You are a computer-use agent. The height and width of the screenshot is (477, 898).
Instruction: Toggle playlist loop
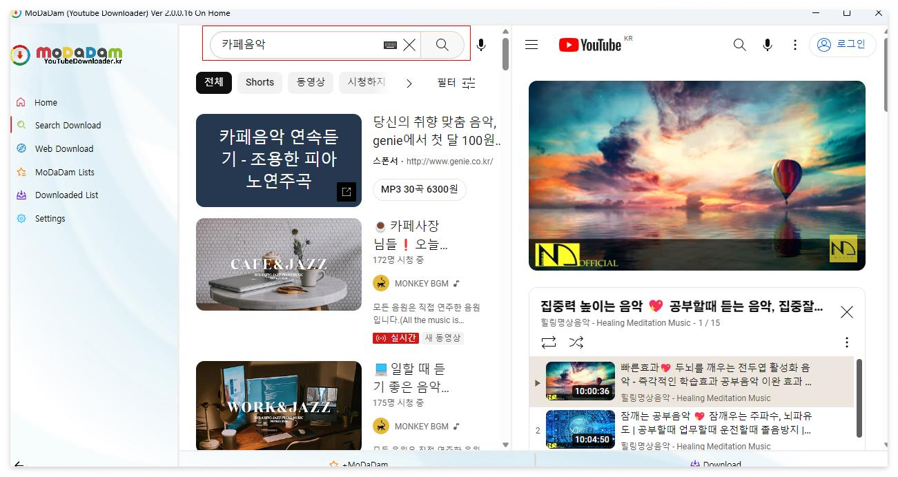549,342
